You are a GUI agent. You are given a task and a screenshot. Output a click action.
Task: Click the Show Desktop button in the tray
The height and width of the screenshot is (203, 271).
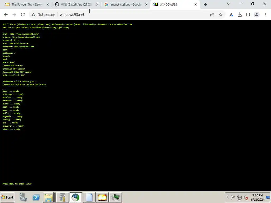268,197
